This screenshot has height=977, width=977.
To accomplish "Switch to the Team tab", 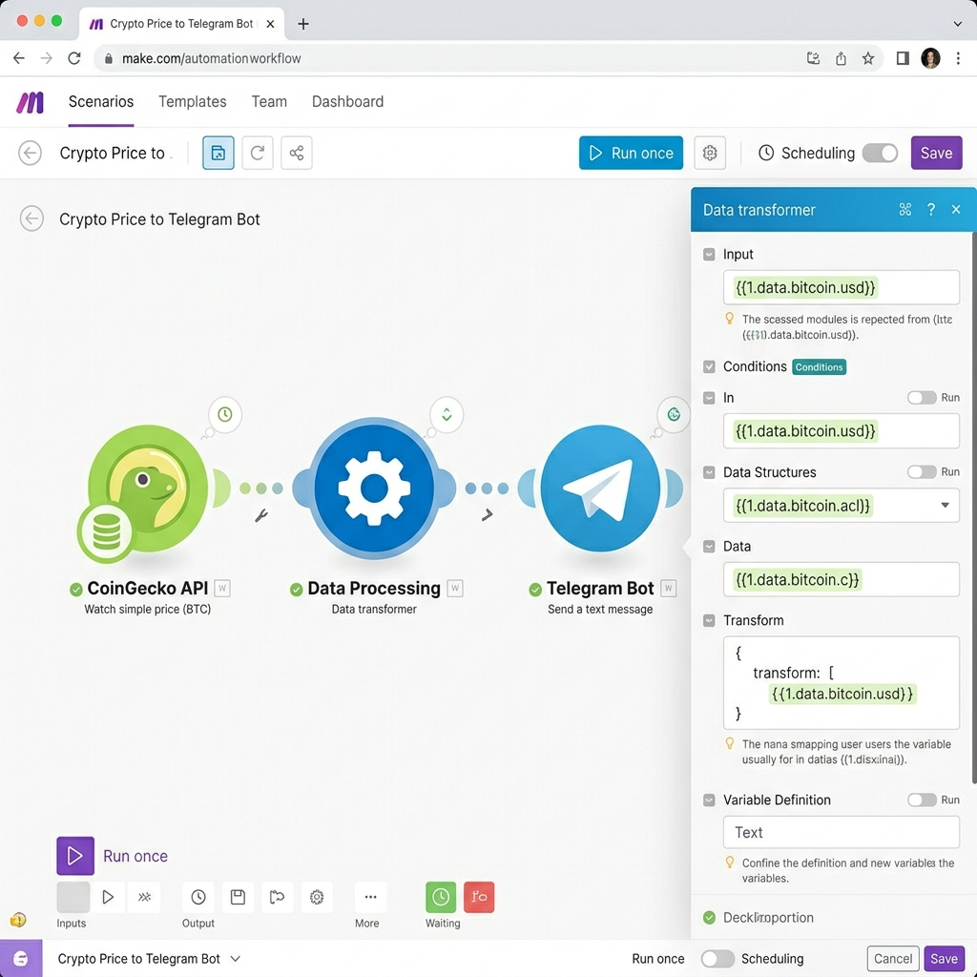I will [x=269, y=101].
